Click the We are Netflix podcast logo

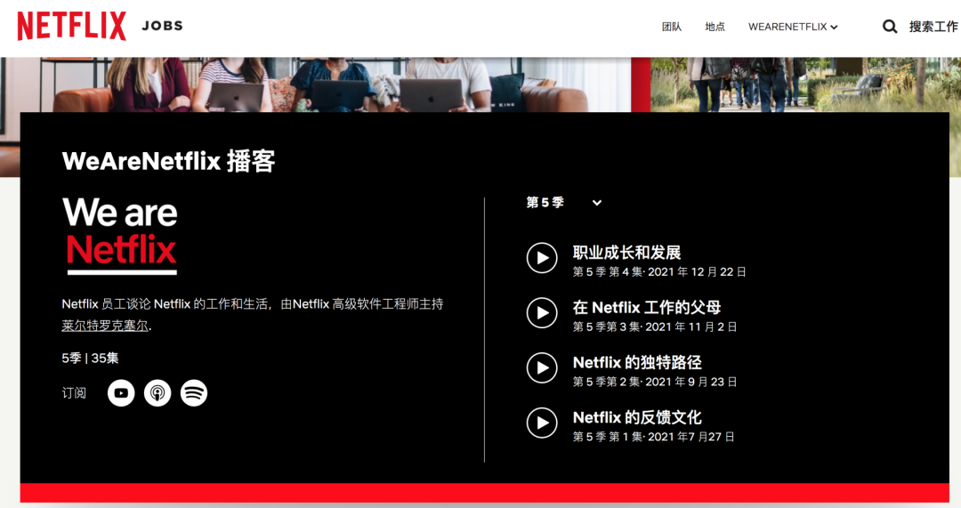pyautogui.click(x=121, y=236)
